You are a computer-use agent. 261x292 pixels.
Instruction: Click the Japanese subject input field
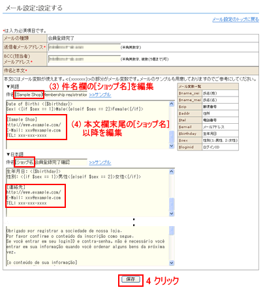coord(51,162)
